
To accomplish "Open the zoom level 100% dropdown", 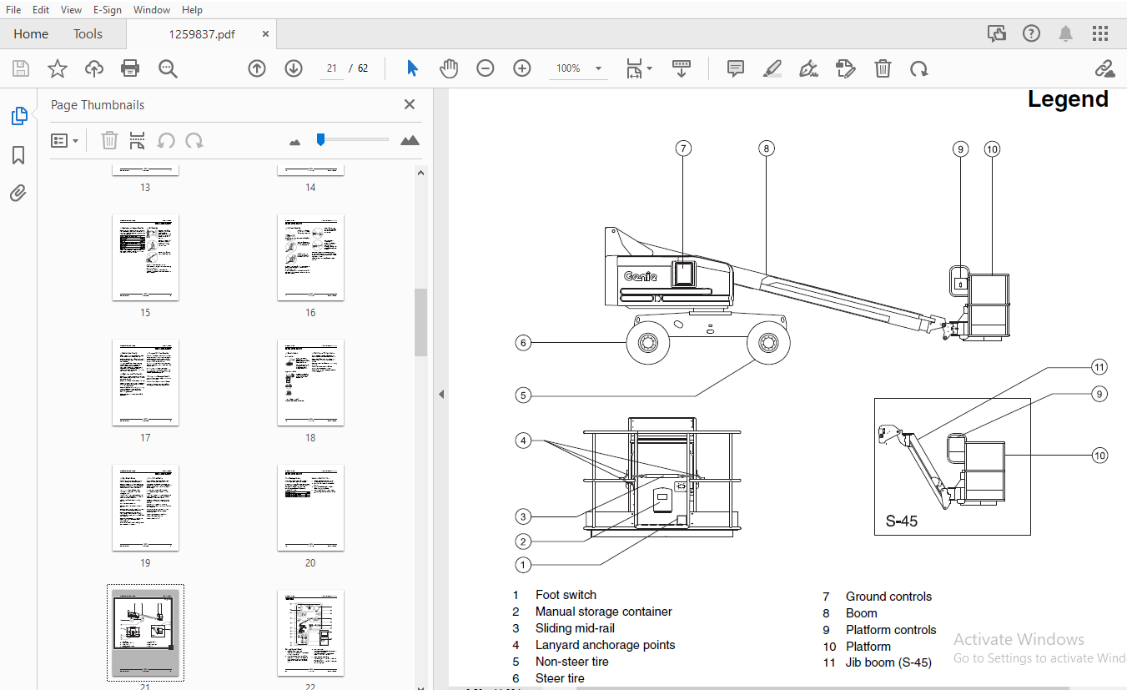I will [x=577, y=68].
